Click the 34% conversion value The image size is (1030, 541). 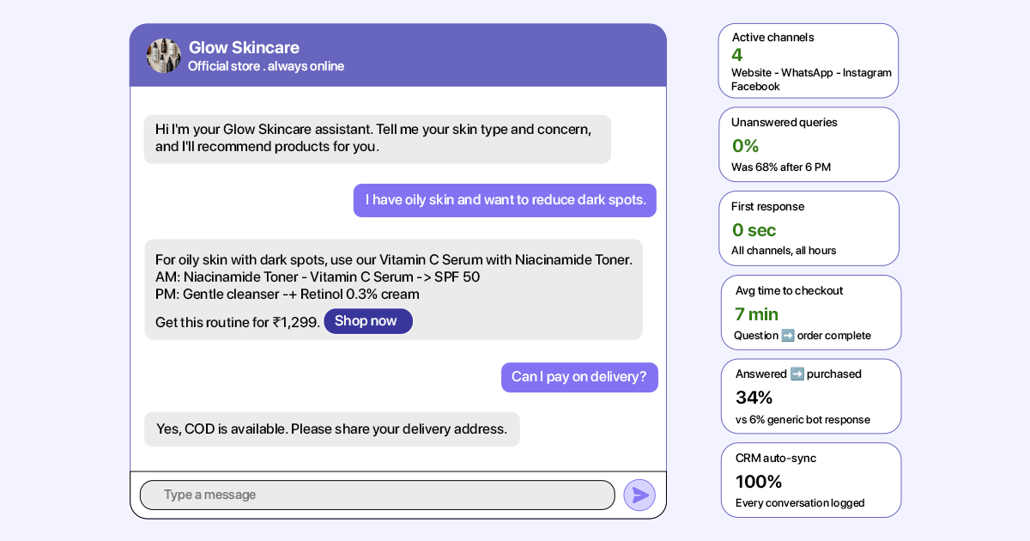[x=754, y=398]
